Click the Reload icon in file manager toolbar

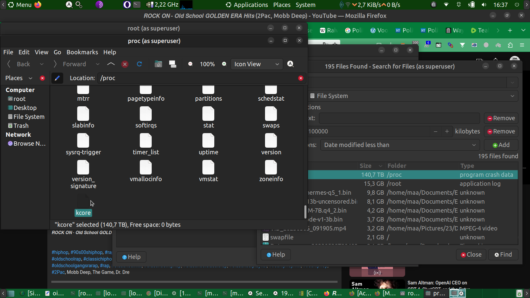coord(139,64)
